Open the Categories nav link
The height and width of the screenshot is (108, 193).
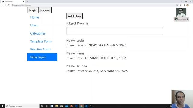[38, 33]
